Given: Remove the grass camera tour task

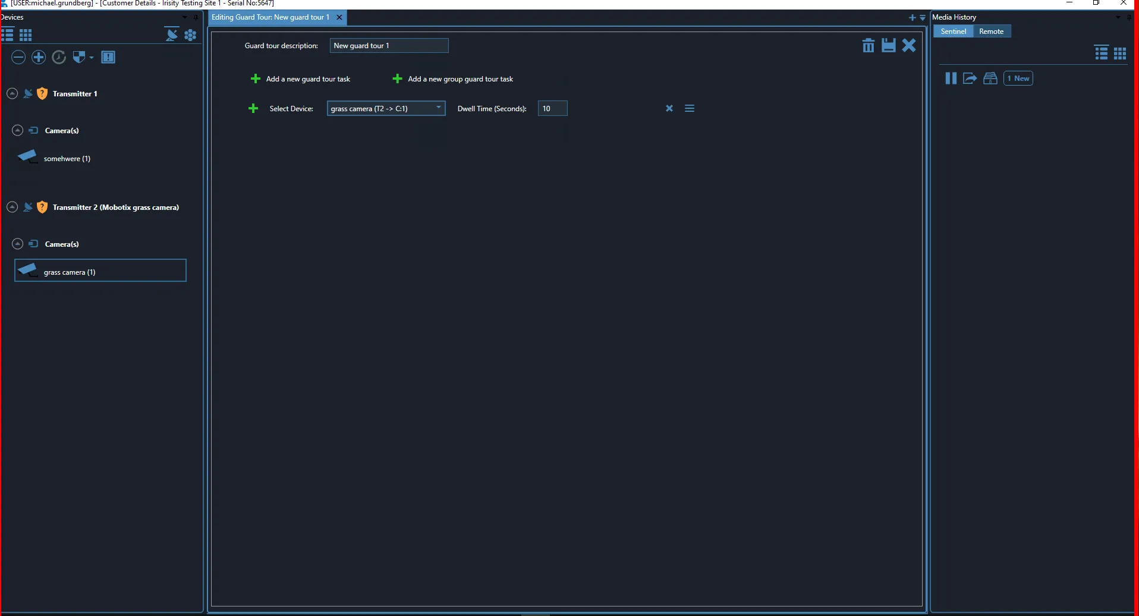Looking at the screenshot, I should pos(669,108).
